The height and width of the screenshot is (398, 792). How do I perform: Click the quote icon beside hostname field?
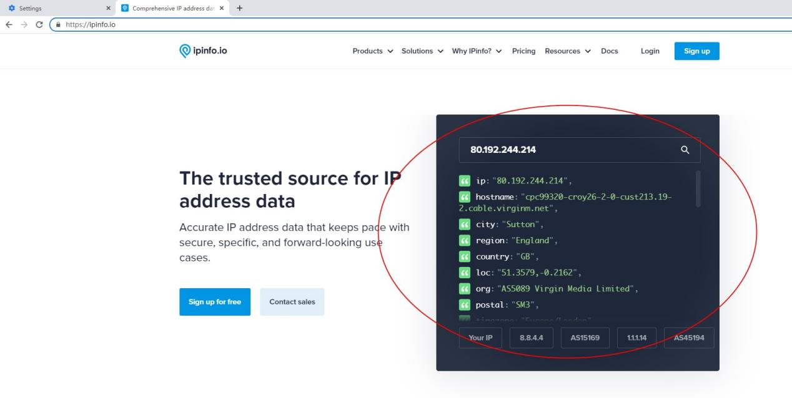click(464, 197)
